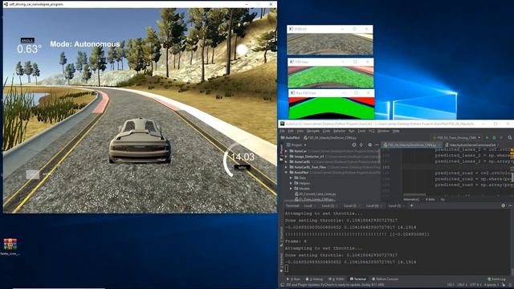The height and width of the screenshot is (289, 514).
Task: Open the Code menu in PyCharm
Action: (326, 131)
